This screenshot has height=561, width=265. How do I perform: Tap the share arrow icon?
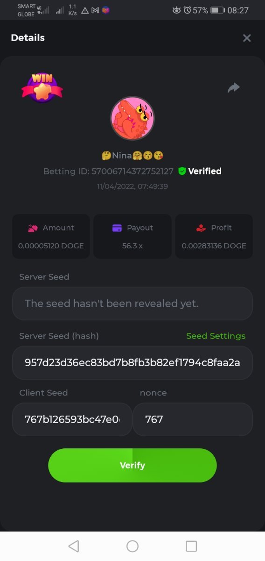[x=233, y=87]
